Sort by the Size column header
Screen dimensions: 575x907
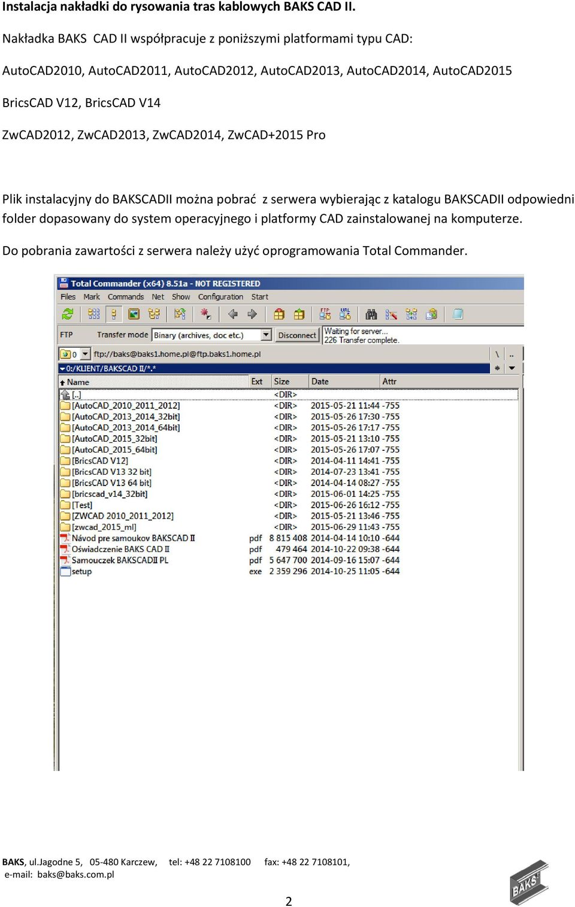click(290, 381)
